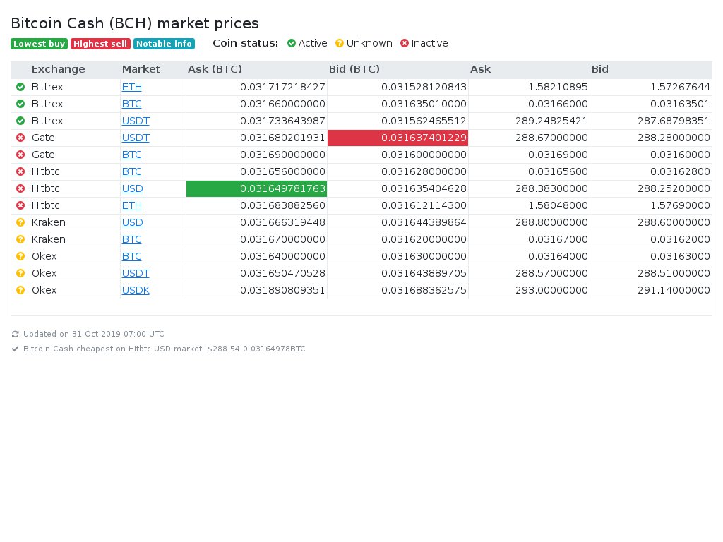Open the Bittrex ETH market link
This screenshot has height=542, width=723.
132,87
